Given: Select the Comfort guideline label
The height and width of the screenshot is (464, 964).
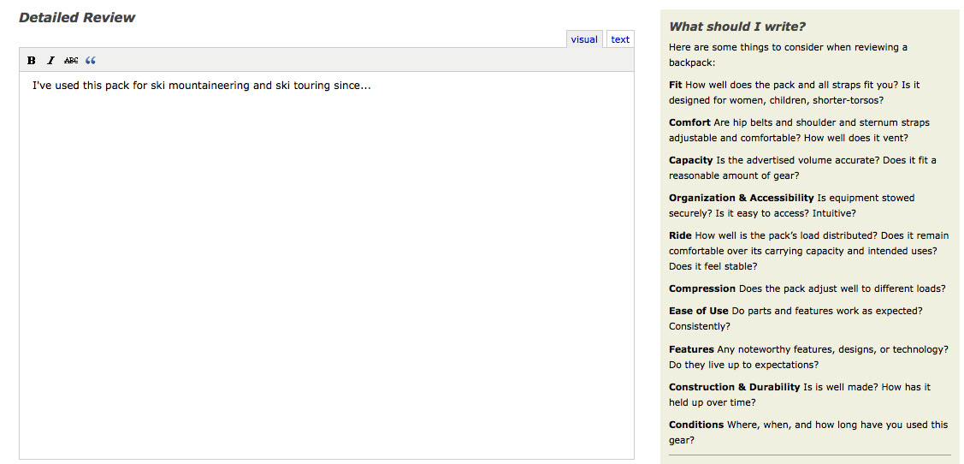Looking at the screenshot, I should coord(689,122).
